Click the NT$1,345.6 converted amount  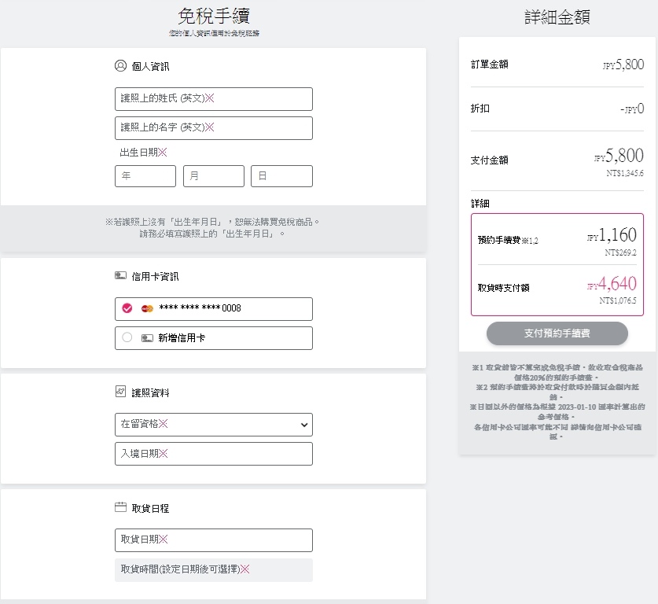pos(624,173)
